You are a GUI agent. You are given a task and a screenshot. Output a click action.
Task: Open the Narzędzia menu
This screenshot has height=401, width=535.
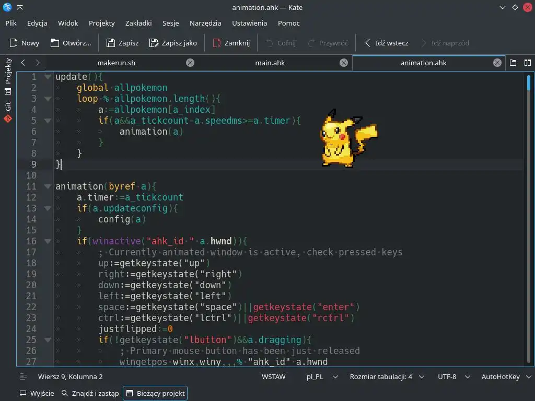coord(205,23)
